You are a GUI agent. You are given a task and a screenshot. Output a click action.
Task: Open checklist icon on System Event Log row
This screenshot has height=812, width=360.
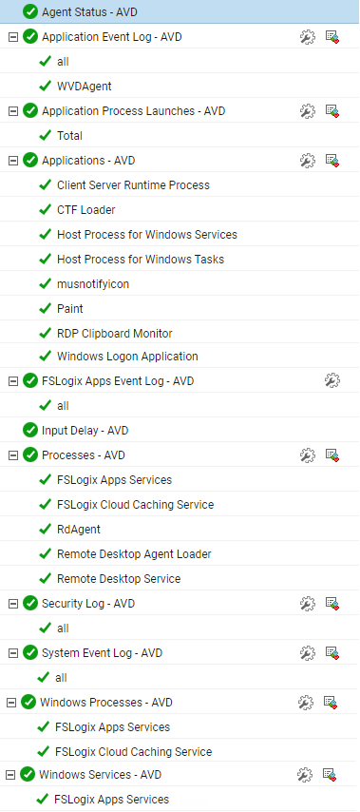click(x=332, y=653)
